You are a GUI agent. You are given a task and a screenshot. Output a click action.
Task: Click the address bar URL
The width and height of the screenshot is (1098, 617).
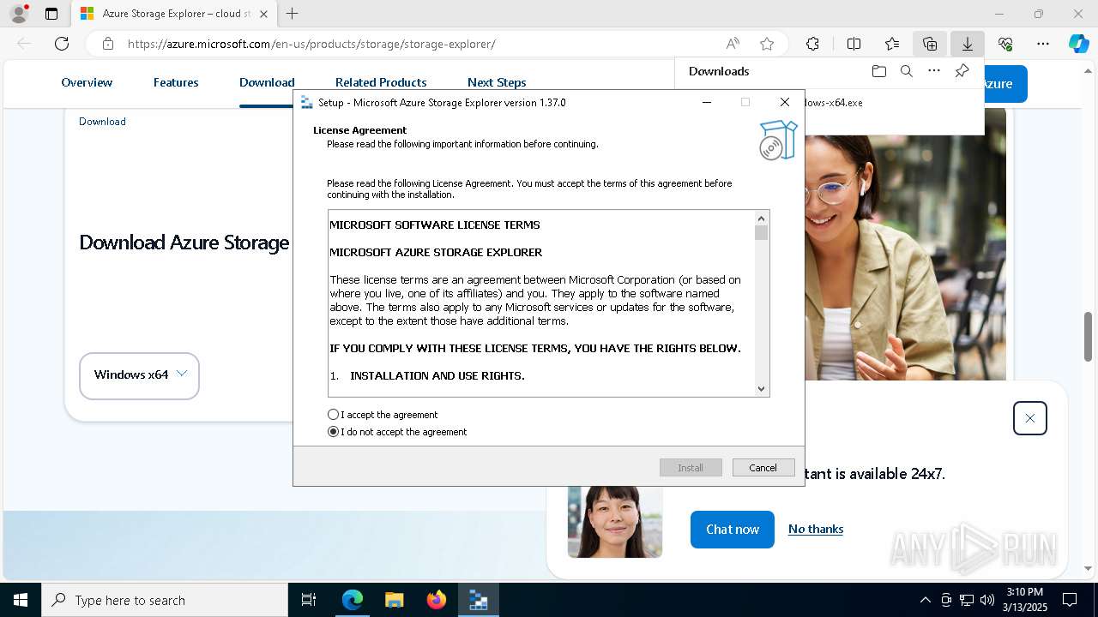pos(311,44)
